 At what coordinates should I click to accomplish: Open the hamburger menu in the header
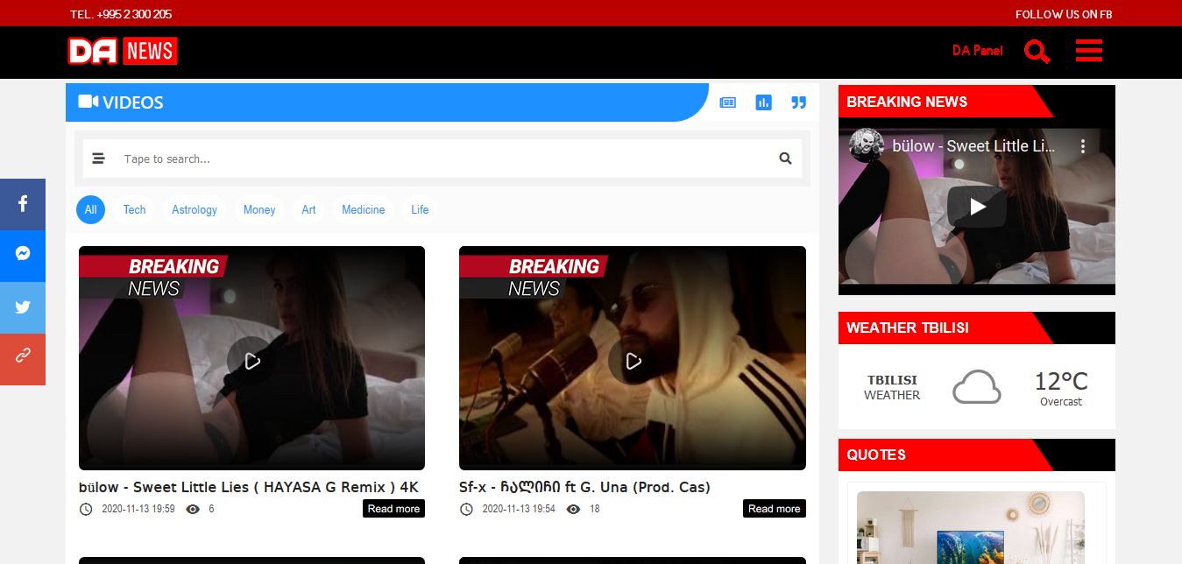1089,51
